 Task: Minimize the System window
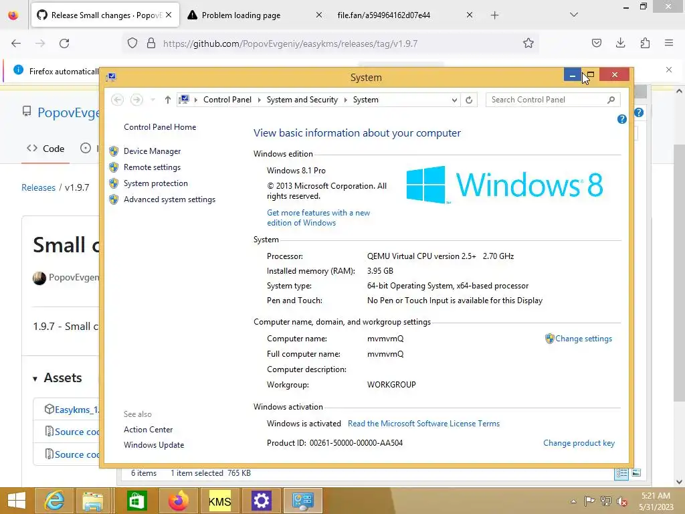click(573, 75)
